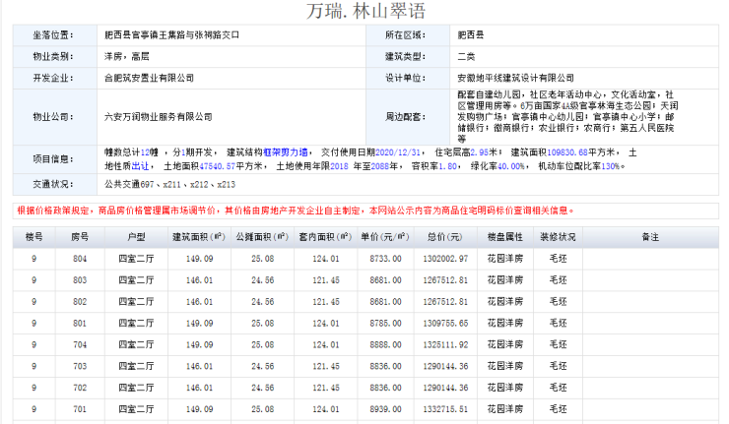Click the 楼号 column header
Screen dimensions: 729x424
tap(33, 237)
